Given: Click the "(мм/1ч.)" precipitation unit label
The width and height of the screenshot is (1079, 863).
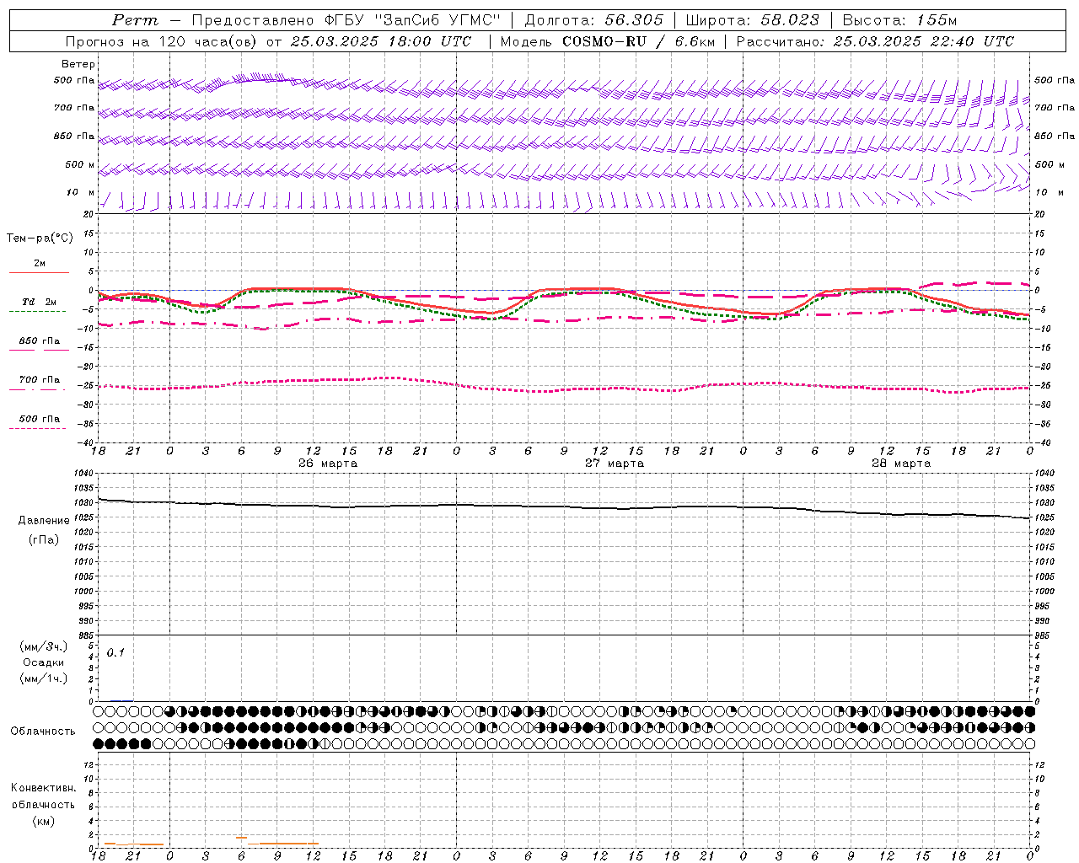Looking at the screenshot, I should (44, 678).
